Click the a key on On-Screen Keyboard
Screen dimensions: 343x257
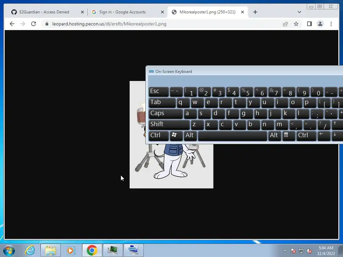click(x=190, y=114)
